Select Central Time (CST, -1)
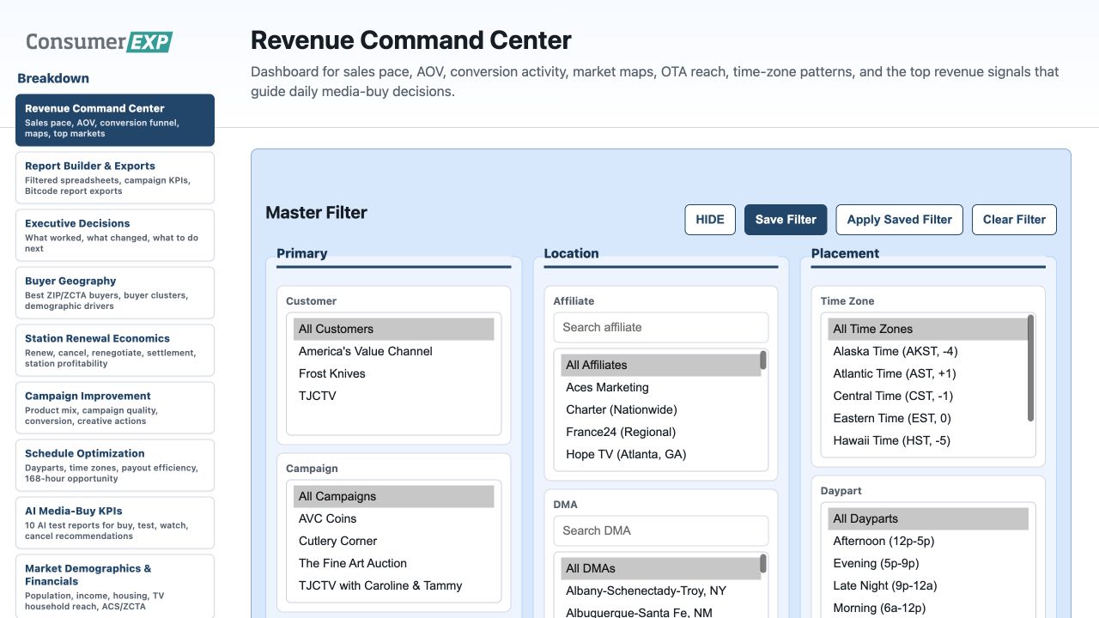 click(x=927, y=396)
